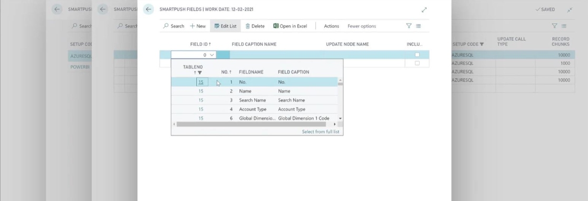Go back in second background SmartPush page
This screenshot has height=201, width=588.
tap(103, 9)
